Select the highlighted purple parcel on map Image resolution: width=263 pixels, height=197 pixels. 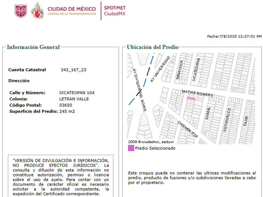191,98
